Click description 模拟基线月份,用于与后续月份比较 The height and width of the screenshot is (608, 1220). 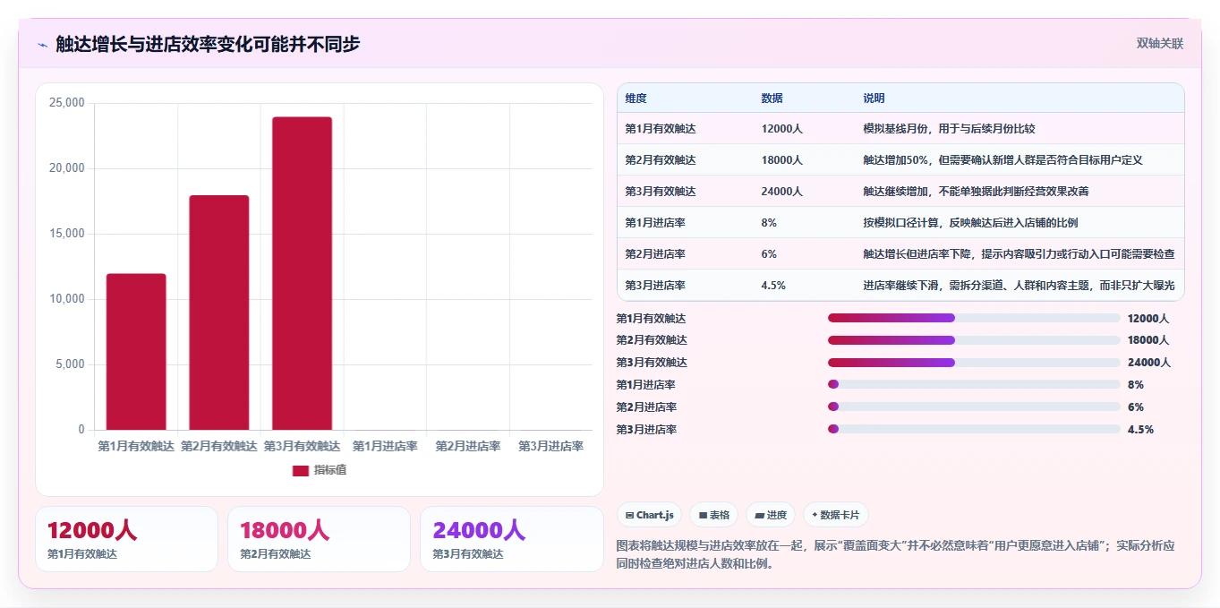pyautogui.click(x=949, y=129)
